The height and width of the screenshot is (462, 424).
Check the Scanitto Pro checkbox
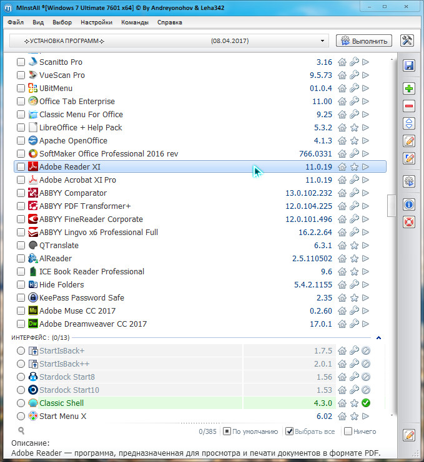tap(21, 62)
